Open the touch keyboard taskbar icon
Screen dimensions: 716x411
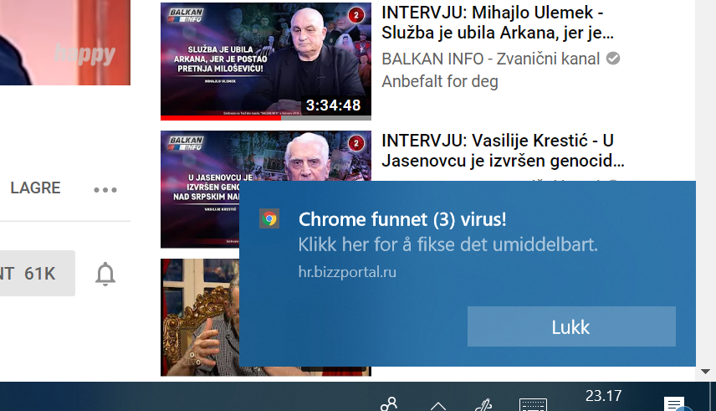[x=533, y=404]
